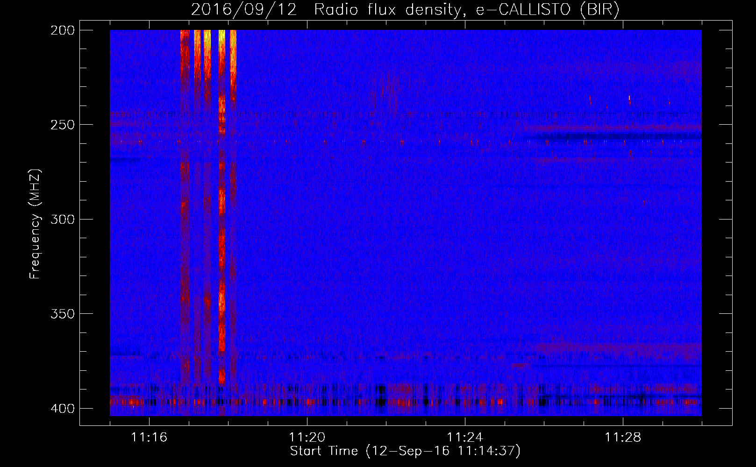
Task: Click the 'Start Time (12-Sep-16 11:14:37)' x-axis label
Action: 405,451
